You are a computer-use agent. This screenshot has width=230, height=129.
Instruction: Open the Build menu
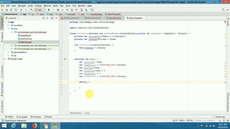pyautogui.click(x=55, y=6)
